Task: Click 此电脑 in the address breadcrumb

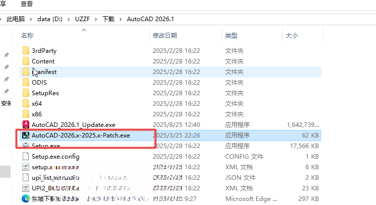Action: pyautogui.click(x=15, y=19)
